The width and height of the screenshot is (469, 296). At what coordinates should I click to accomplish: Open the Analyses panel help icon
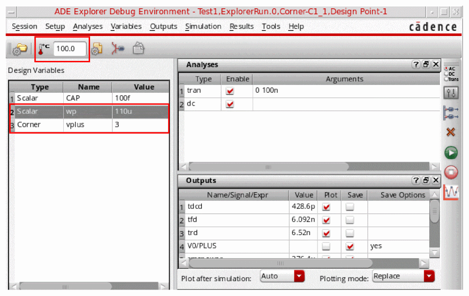[x=416, y=64]
